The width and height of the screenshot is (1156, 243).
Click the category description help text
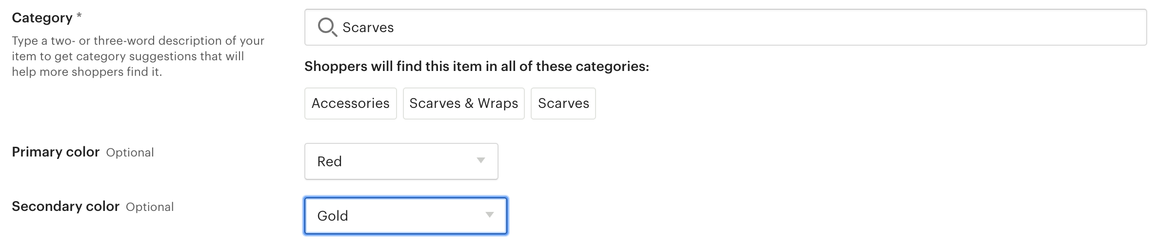pyautogui.click(x=138, y=56)
